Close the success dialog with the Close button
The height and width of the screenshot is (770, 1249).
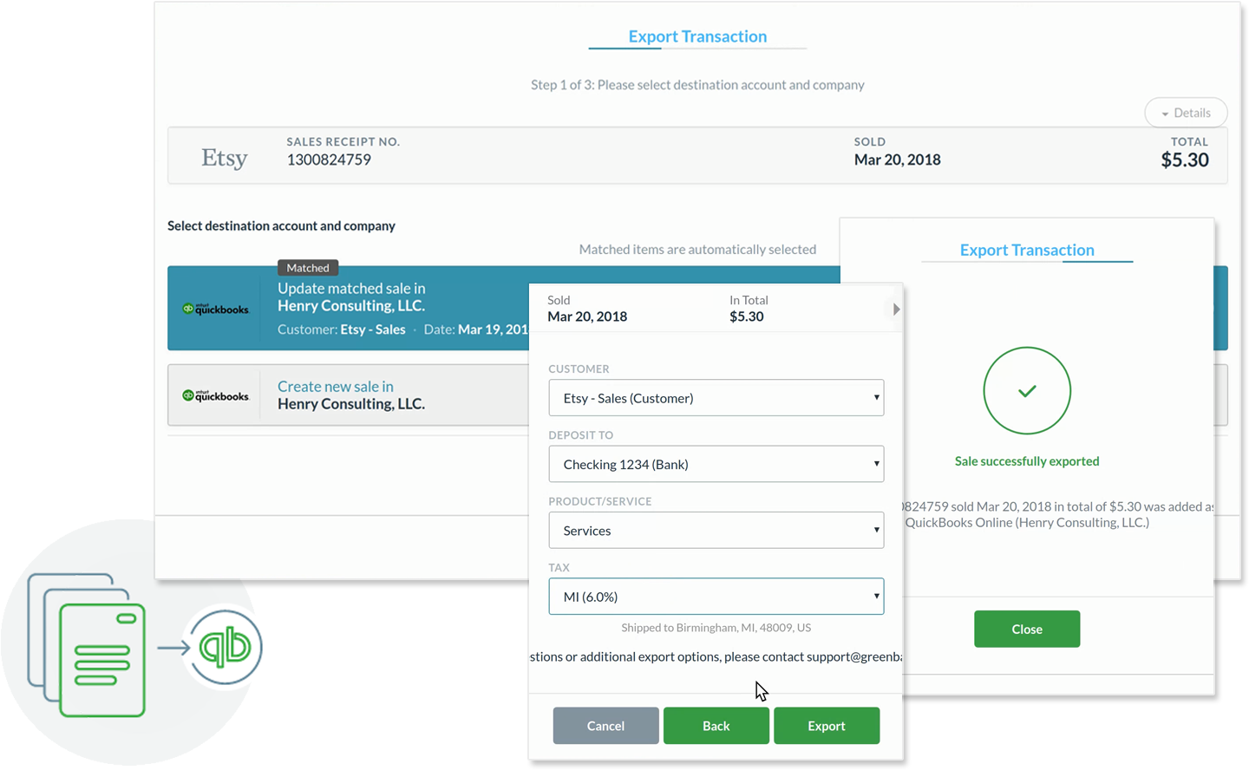1027,629
